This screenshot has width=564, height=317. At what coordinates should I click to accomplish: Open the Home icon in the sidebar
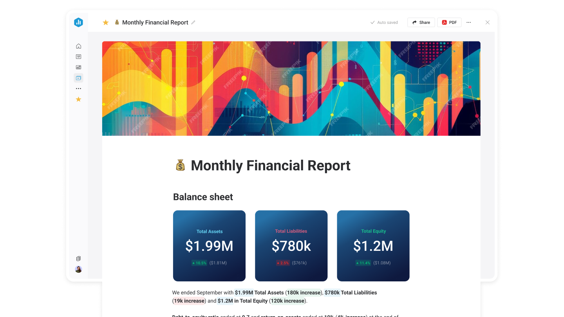pos(78,46)
